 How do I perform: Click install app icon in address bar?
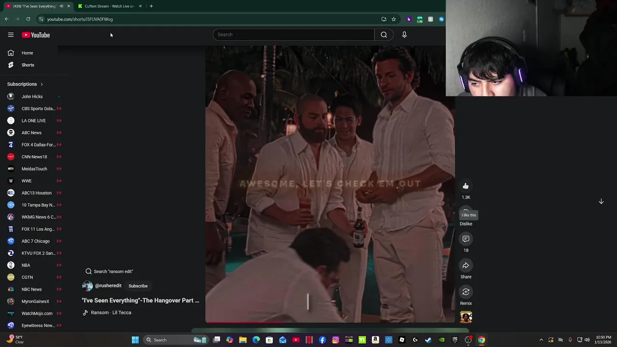click(384, 19)
